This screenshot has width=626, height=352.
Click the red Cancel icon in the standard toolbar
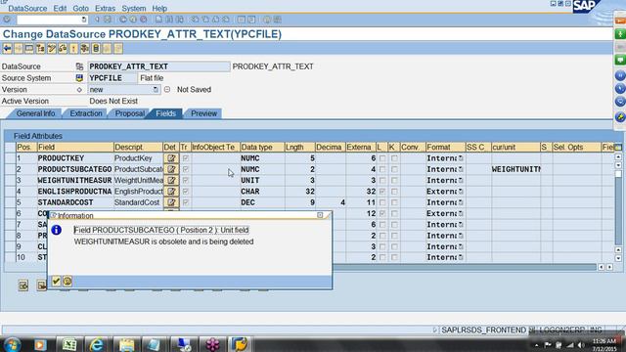[x=144, y=20]
